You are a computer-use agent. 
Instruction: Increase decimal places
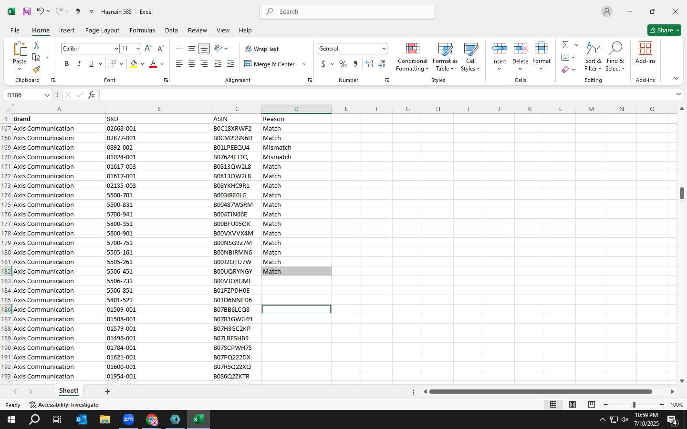[369, 64]
